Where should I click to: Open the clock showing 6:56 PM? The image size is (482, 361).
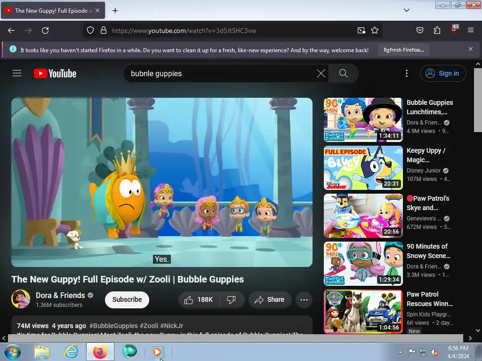tap(458, 352)
